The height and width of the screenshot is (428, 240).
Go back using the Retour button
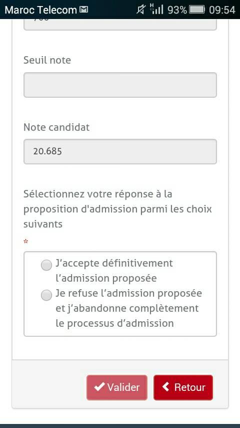[x=183, y=387]
